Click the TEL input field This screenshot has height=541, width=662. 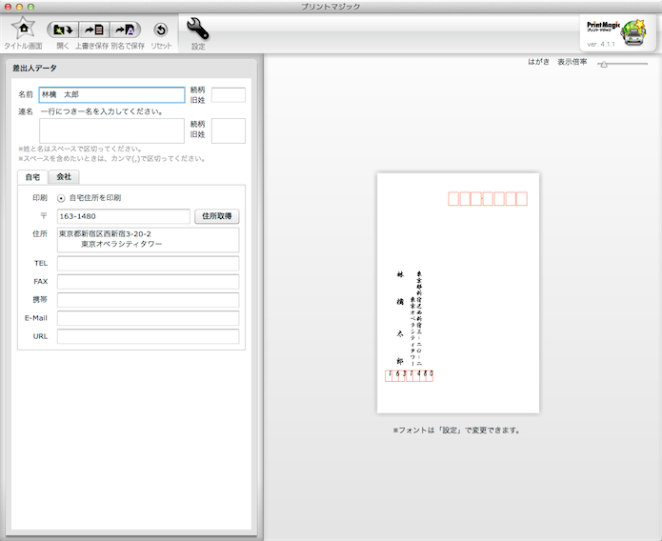pyautogui.click(x=148, y=264)
